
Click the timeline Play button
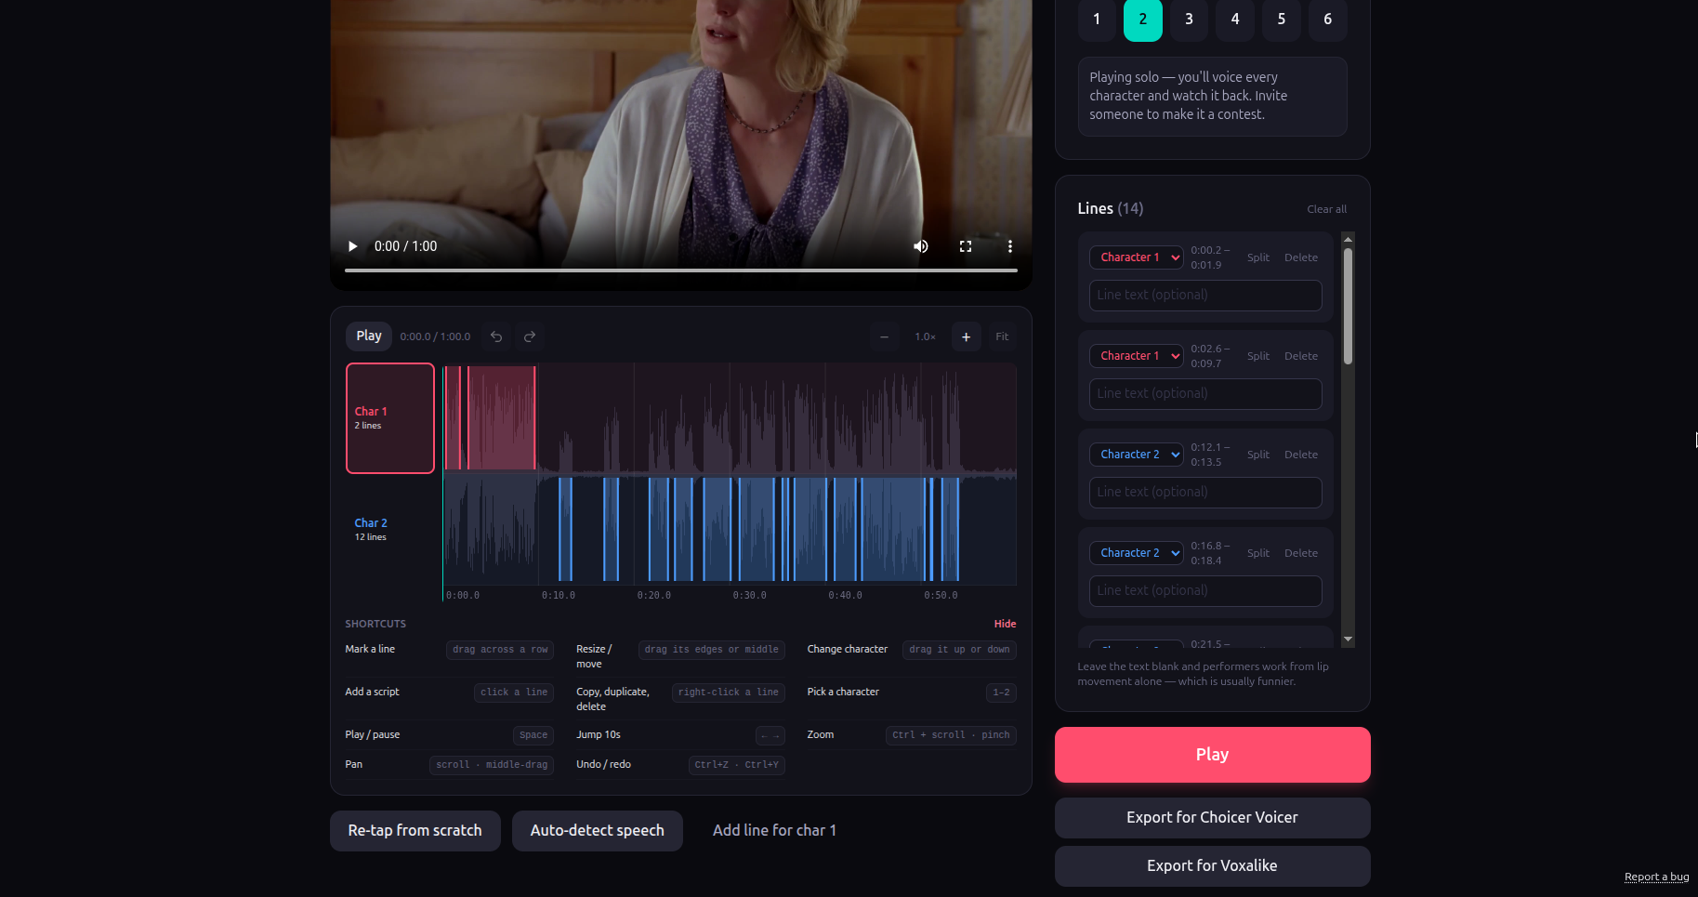coord(369,336)
